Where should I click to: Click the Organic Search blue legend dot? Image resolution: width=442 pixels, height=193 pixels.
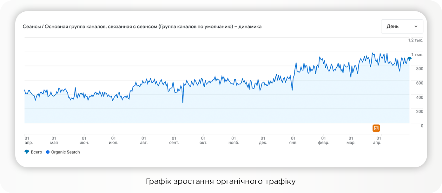coord(48,152)
